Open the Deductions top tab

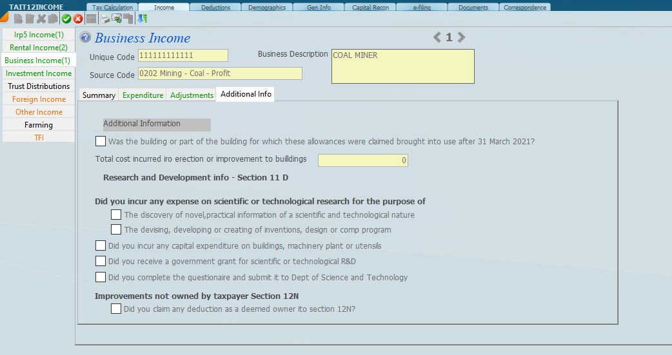point(216,7)
